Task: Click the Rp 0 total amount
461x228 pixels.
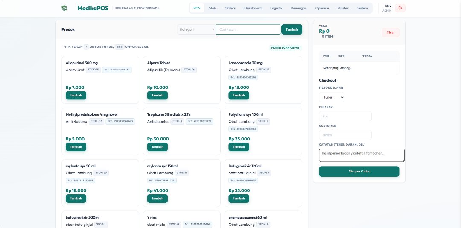Action: tap(324, 31)
